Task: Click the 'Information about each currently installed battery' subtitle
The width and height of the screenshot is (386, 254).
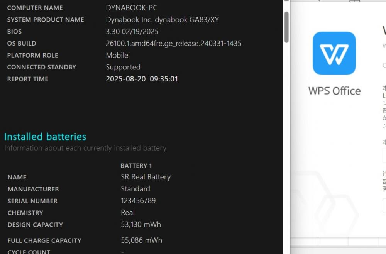Action: (x=85, y=148)
